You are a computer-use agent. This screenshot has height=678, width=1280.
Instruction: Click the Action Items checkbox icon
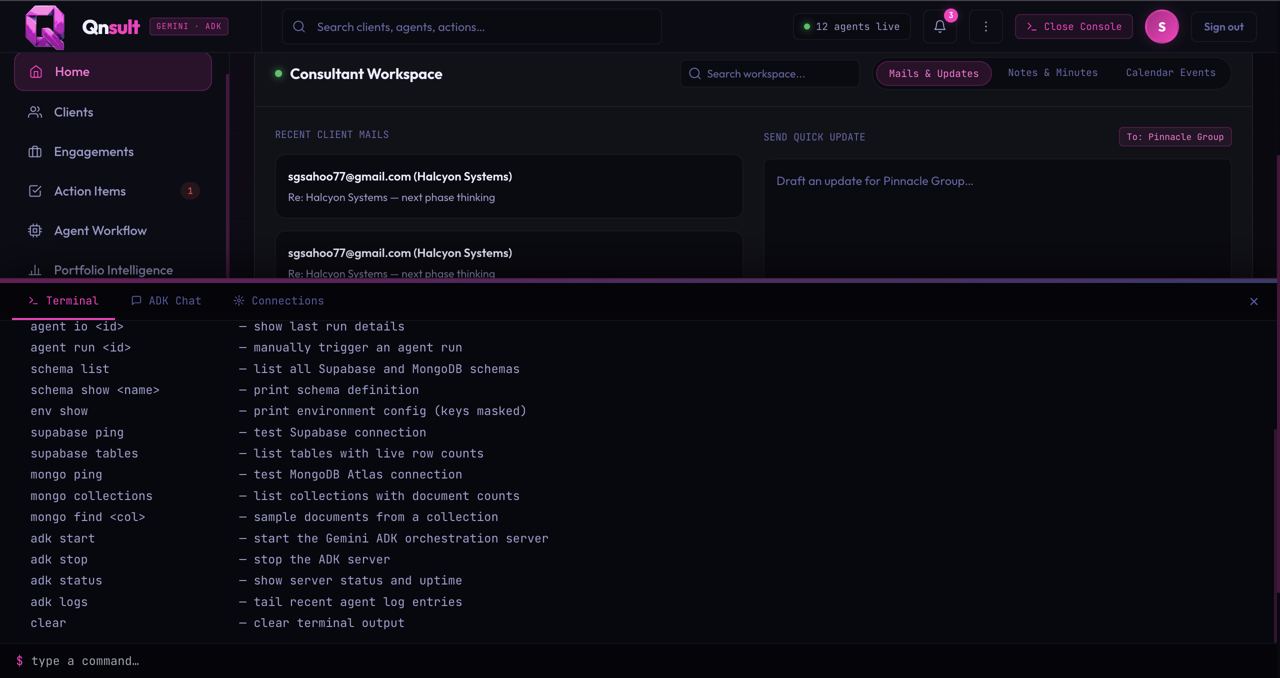click(35, 191)
